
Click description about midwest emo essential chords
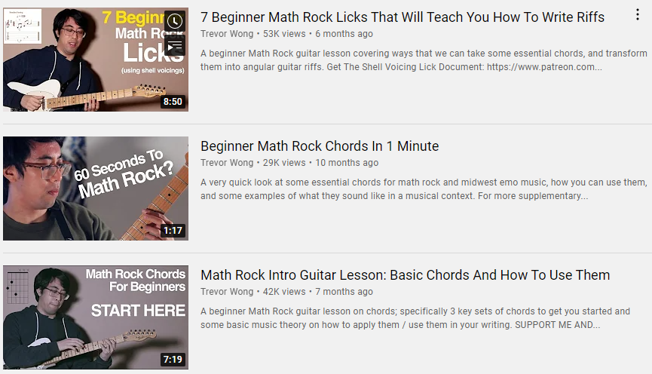point(424,189)
